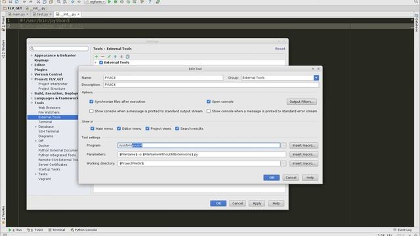
Task: Close the __init__.py editor tab
Action: click(78, 14)
